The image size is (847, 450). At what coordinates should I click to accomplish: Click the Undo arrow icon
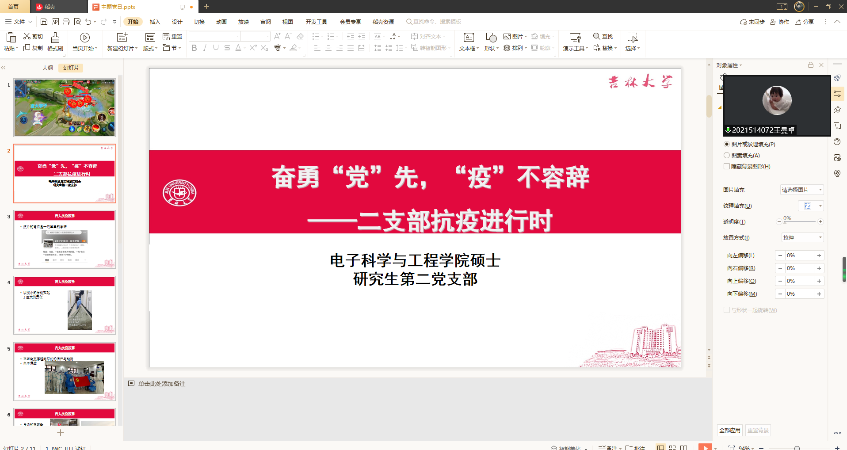coord(88,22)
